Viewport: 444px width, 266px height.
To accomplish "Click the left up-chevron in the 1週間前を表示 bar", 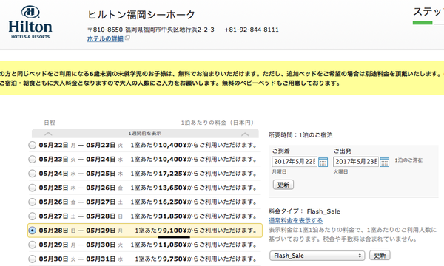I will (x=48, y=134).
